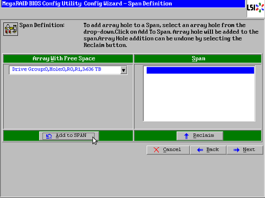Click the Span Definition wizard icon

[x=11, y=29]
